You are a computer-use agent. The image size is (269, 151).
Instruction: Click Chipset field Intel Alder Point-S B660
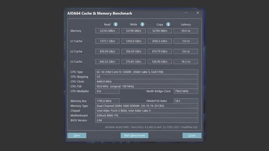(147, 110)
